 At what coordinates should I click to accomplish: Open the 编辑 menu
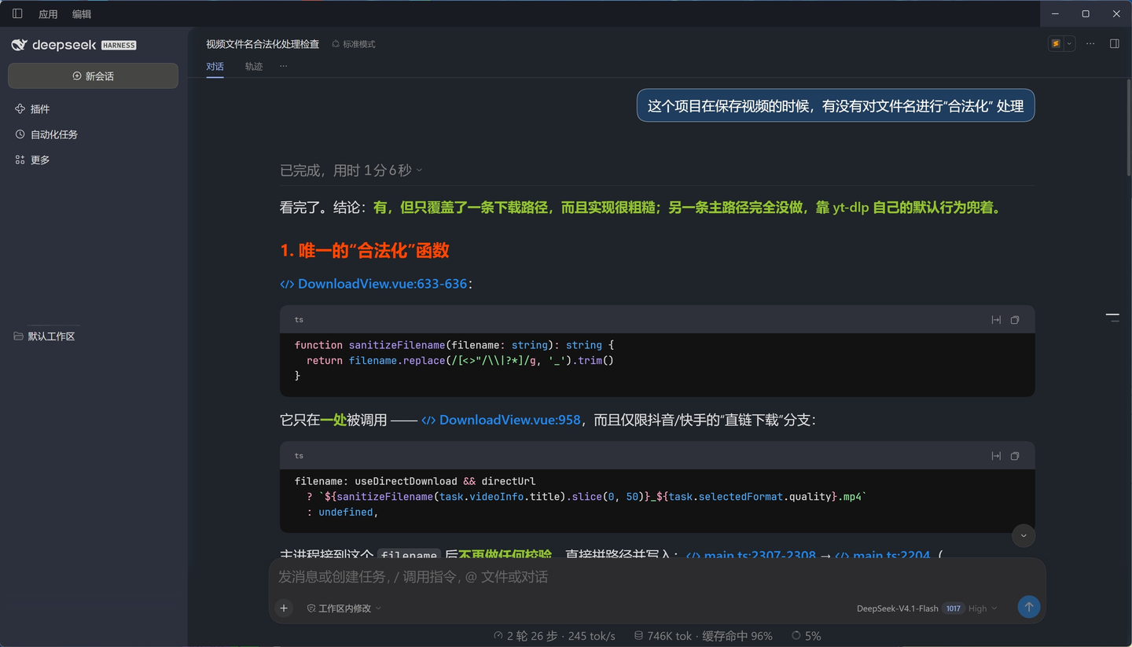pyautogui.click(x=82, y=14)
